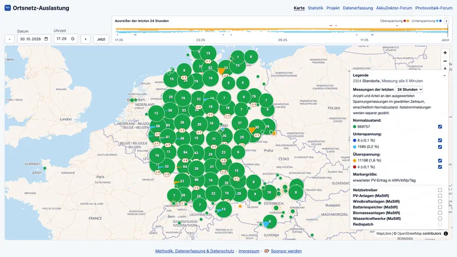Enable the Batteriespeicher (MaStR) checkbox
Image resolution: width=457 pixels, height=257 pixels.
pos(440,207)
